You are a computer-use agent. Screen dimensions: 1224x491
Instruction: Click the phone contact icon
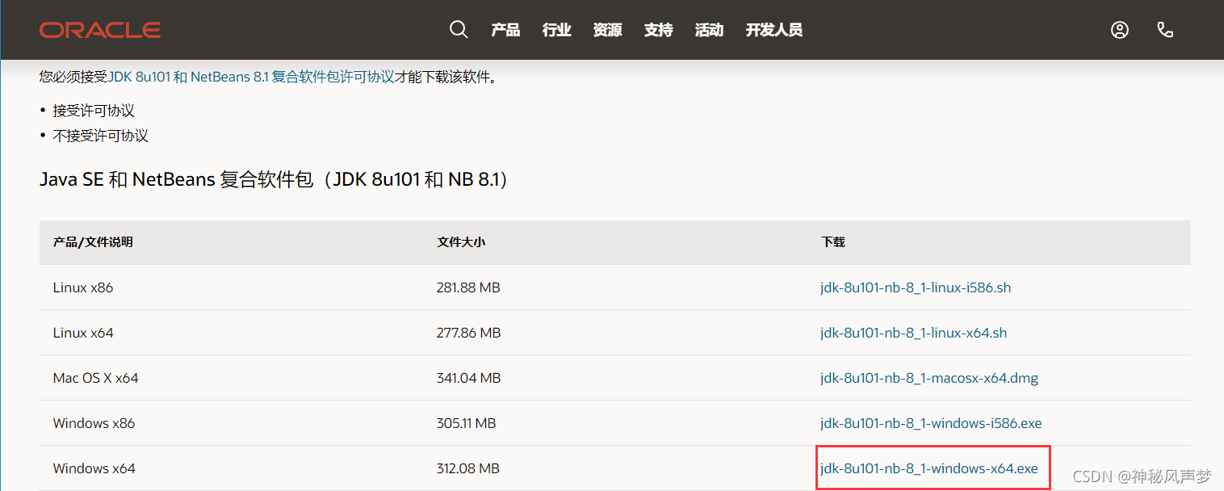(1165, 30)
